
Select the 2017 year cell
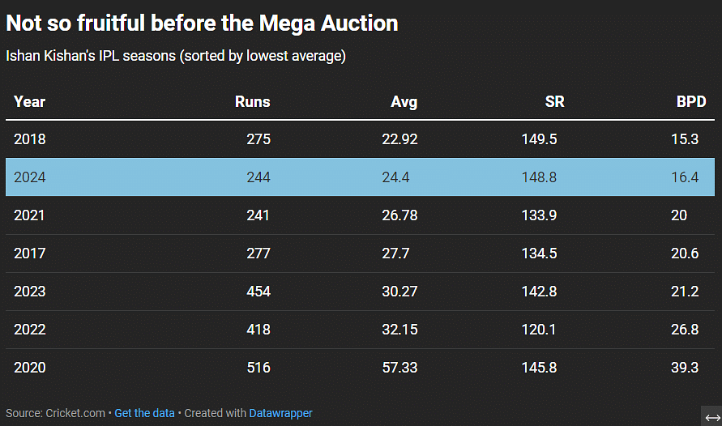tap(30, 253)
